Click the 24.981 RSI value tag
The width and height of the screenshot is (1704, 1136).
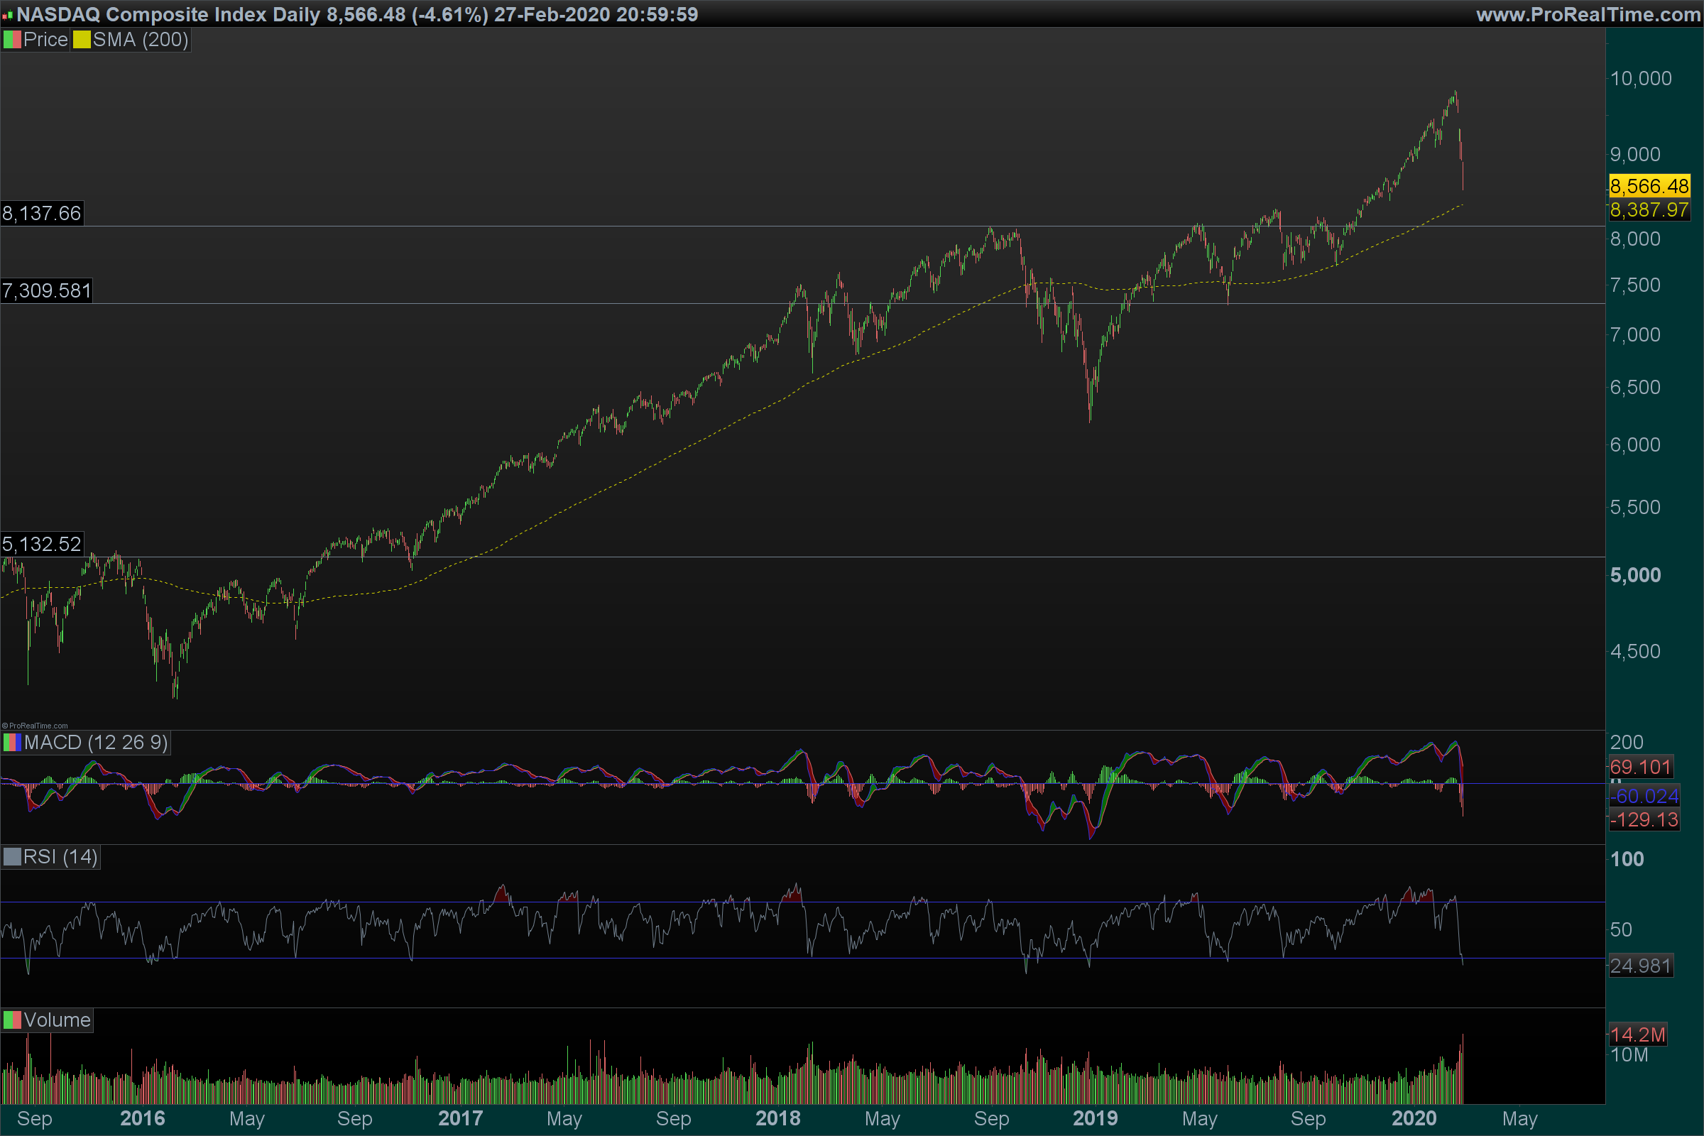pyautogui.click(x=1640, y=966)
